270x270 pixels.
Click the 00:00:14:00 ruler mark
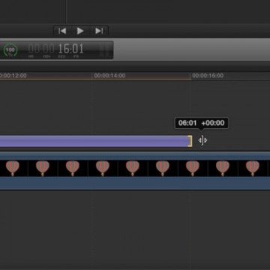pyautogui.click(x=109, y=76)
